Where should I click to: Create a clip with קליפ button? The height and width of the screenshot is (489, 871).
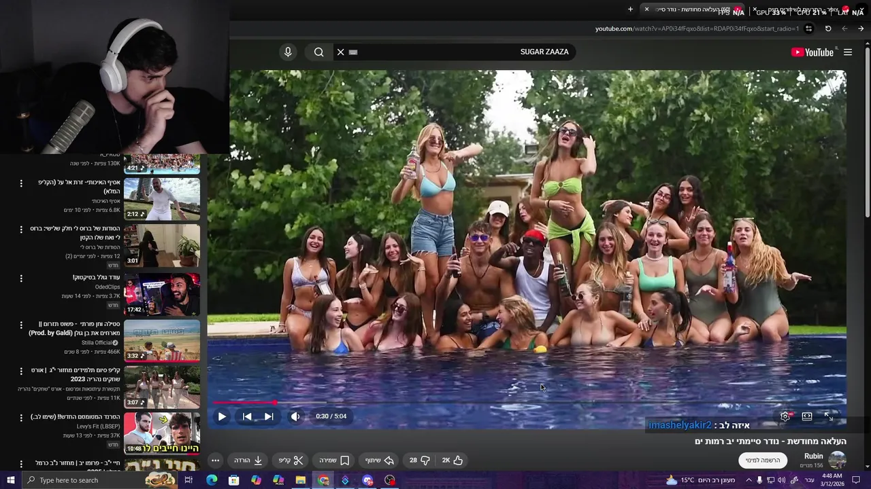[291, 460]
